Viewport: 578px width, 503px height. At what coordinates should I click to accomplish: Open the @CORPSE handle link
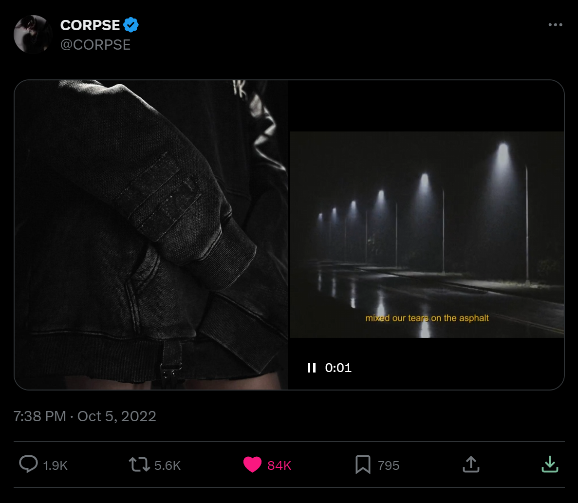(x=95, y=45)
